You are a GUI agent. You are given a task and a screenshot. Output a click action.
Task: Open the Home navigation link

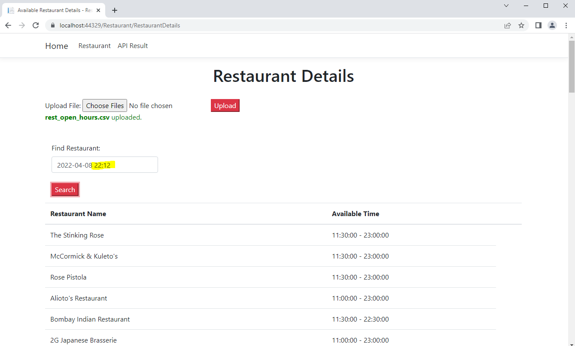pyautogui.click(x=57, y=46)
